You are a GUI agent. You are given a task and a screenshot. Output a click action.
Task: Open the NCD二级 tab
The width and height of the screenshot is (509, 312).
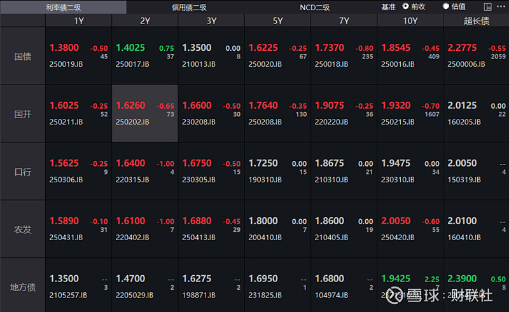pos(314,7)
